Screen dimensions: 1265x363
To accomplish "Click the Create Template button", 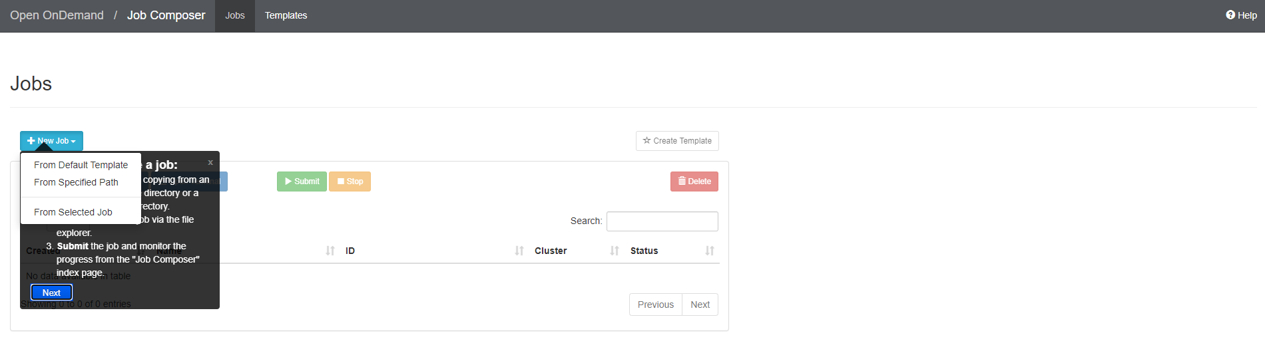I will pos(677,141).
